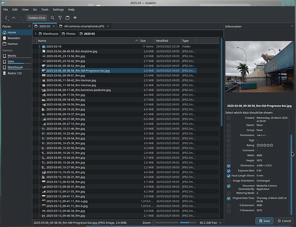Go up to the parent folder
This screenshot has width=296, height=227.
pyautogui.click(x=14, y=18)
